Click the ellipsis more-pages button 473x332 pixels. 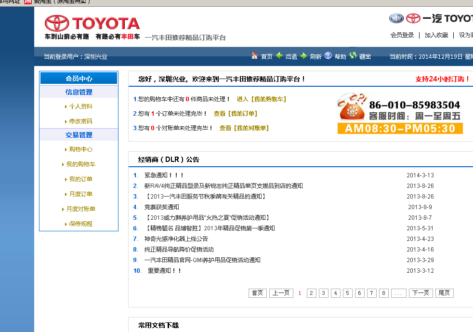coord(398,293)
